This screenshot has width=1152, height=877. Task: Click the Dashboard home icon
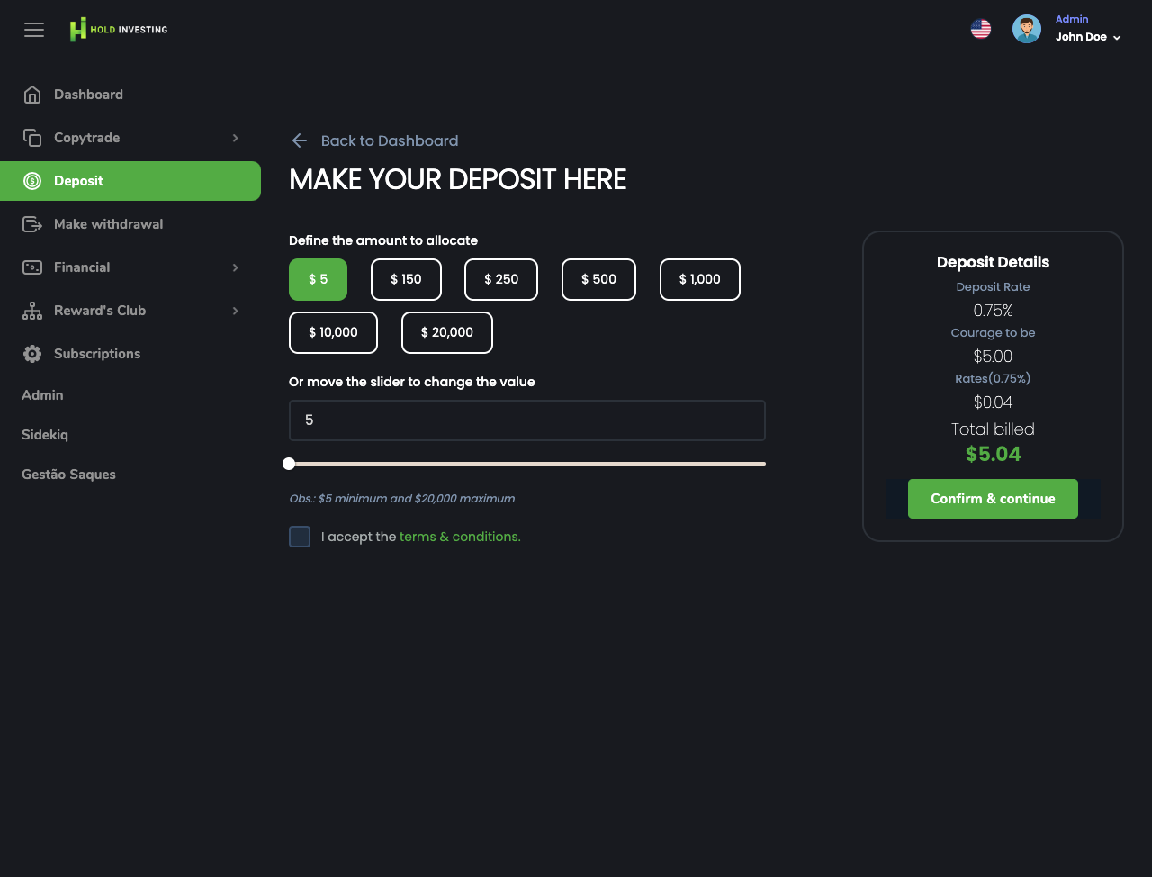click(32, 95)
